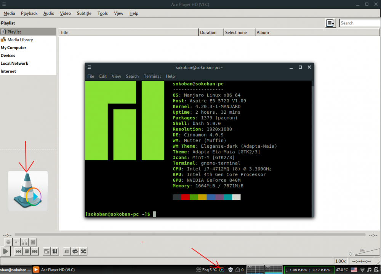Sort playlist by Album column
Viewport: 381px width, 274px height.
point(317,32)
